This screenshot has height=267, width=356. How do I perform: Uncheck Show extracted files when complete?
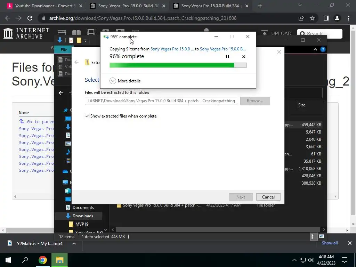[x=87, y=116]
